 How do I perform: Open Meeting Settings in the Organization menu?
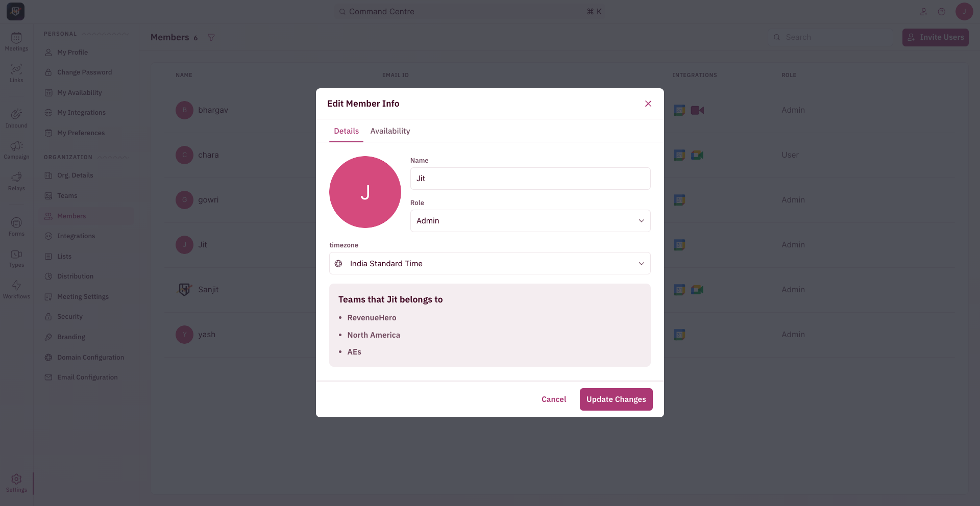click(x=83, y=297)
